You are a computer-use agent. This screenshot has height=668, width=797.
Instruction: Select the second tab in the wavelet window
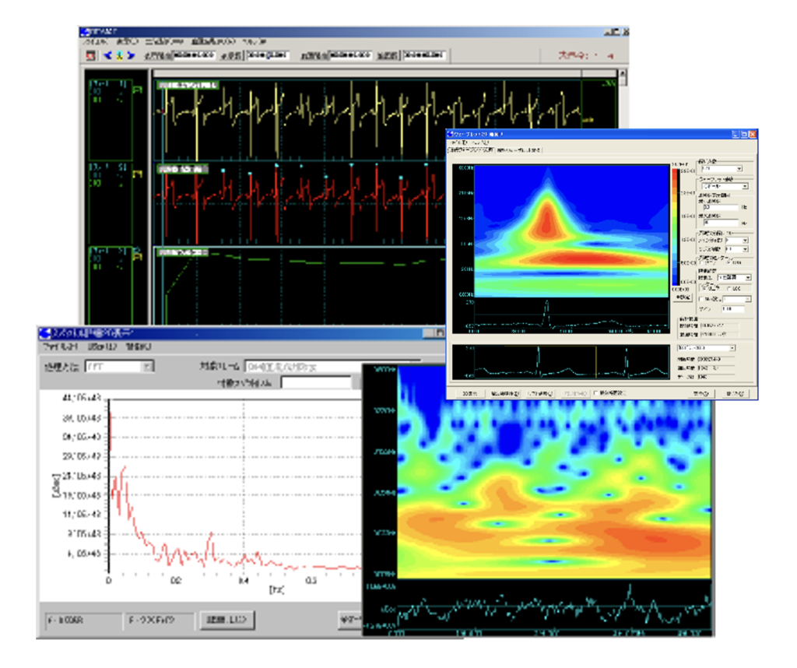pyautogui.click(x=518, y=150)
